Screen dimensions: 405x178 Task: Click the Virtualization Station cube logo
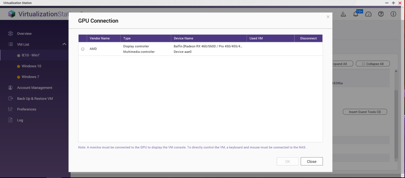tap(12, 14)
